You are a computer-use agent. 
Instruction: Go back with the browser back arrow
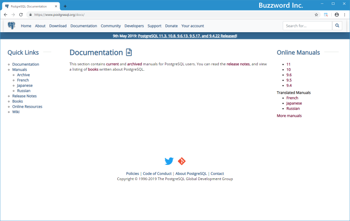pos(5,15)
